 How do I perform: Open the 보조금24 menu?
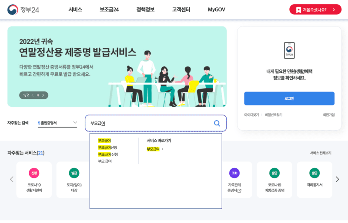(109, 10)
